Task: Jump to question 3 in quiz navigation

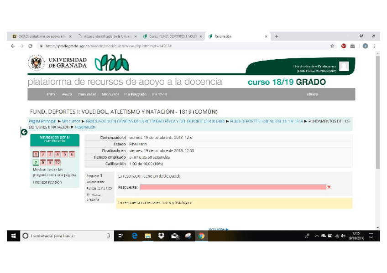Action: click(50, 155)
